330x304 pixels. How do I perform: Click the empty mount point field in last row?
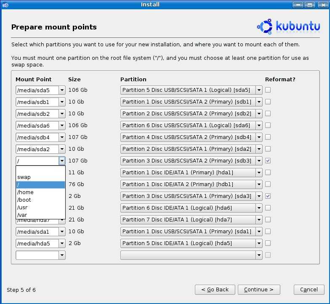point(37,255)
